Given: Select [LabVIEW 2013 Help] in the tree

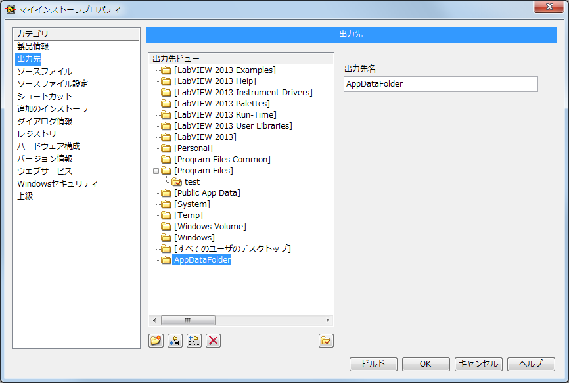Looking at the screenshot, I should pos(215,81).
